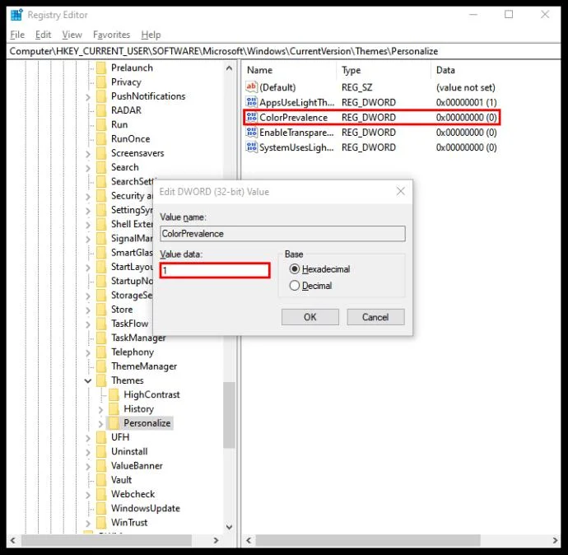Select the Privacy folder icon
Screen dimensions: 568x555
(x=101, y=82)
